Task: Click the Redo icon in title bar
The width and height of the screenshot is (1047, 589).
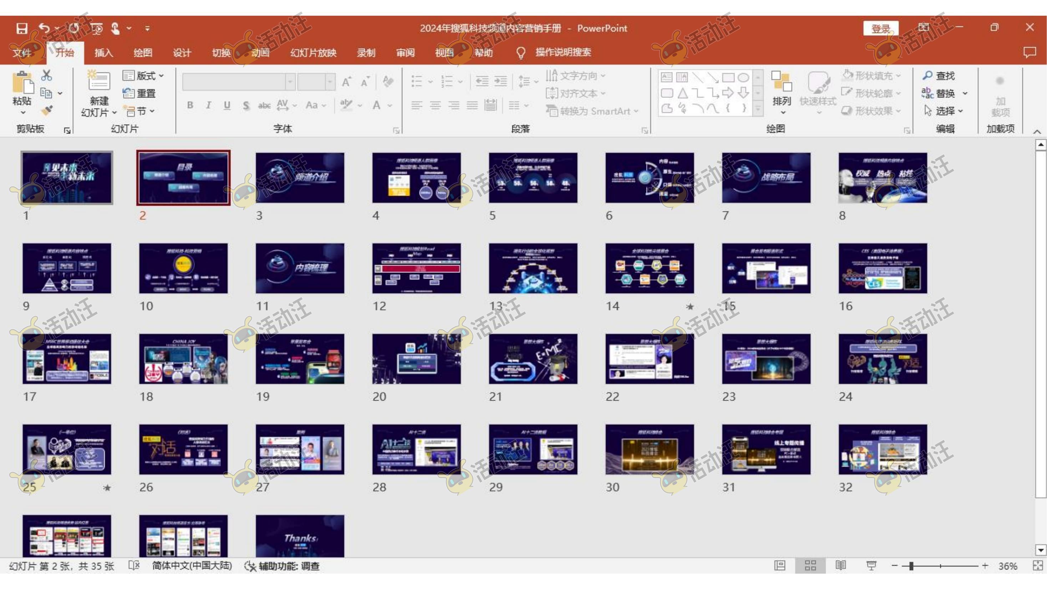Action: coord(74,29)
